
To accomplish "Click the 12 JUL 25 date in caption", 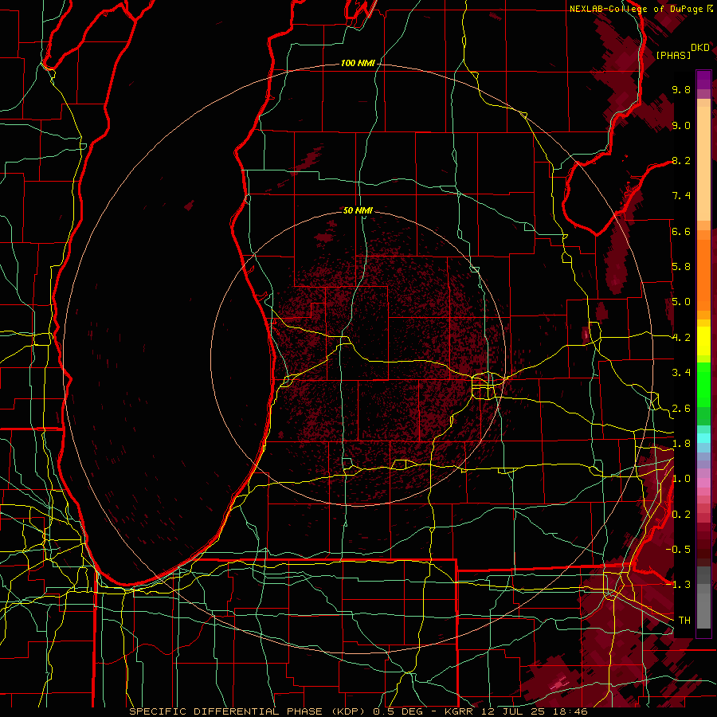I will [x=512, y=711].
